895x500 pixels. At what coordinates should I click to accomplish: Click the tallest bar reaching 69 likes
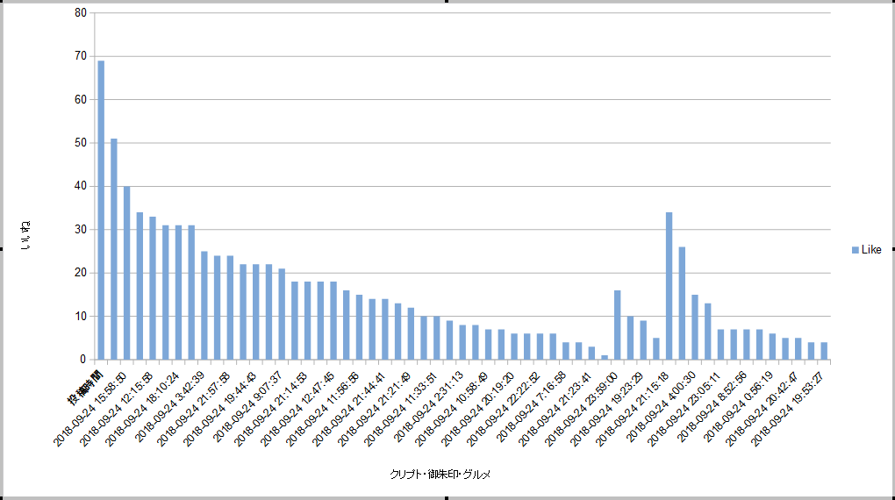(x=101, y=210)
